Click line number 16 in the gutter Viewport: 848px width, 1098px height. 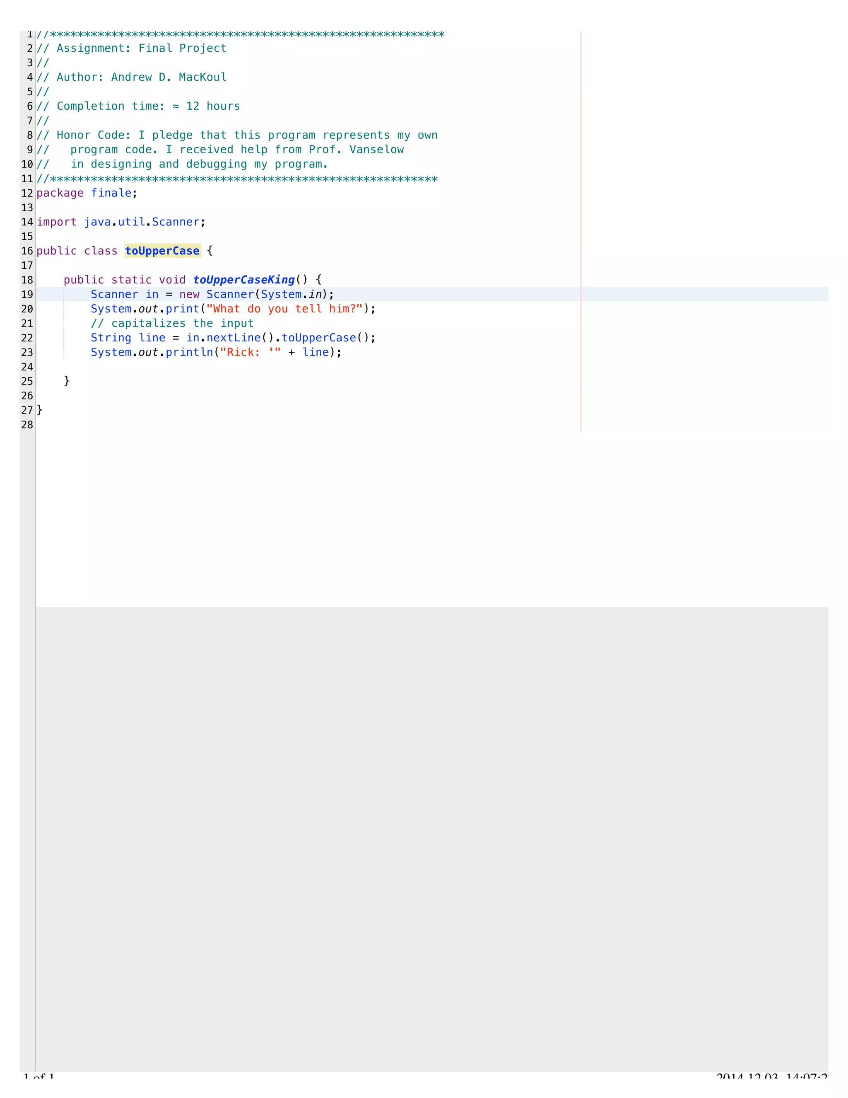pos(27,251)
